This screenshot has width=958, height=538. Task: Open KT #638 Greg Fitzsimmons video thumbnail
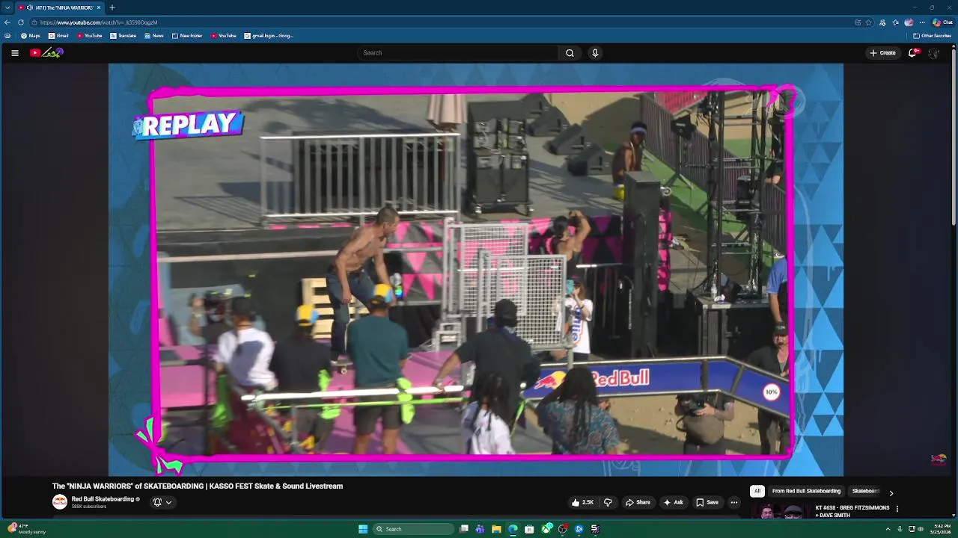coord(781,512)
